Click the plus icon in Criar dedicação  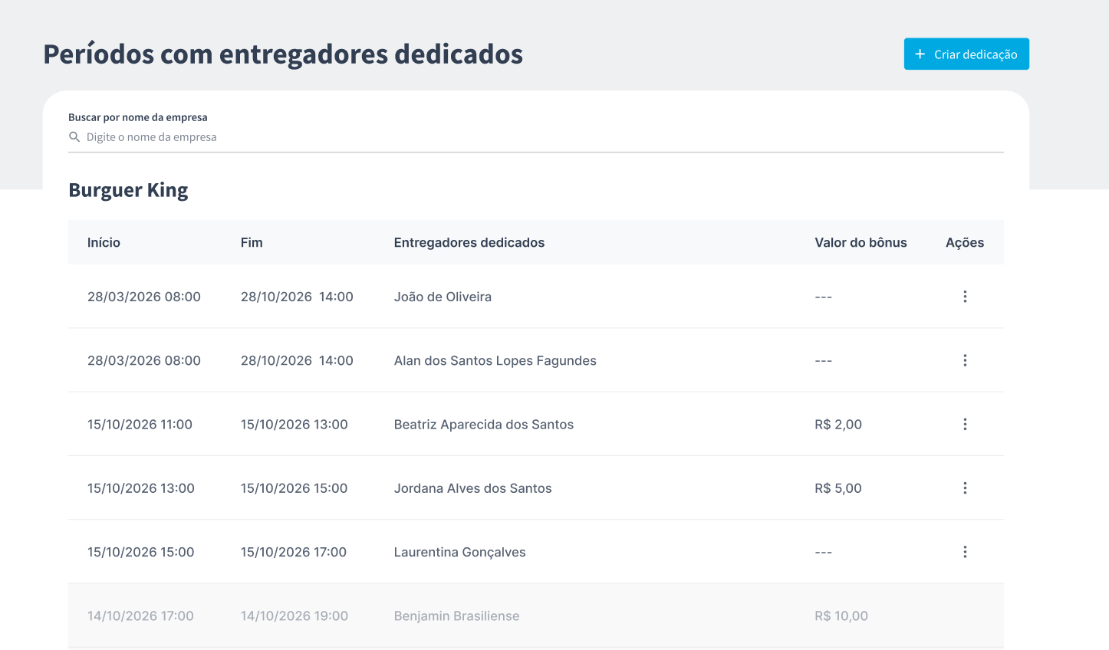(920, 54)
